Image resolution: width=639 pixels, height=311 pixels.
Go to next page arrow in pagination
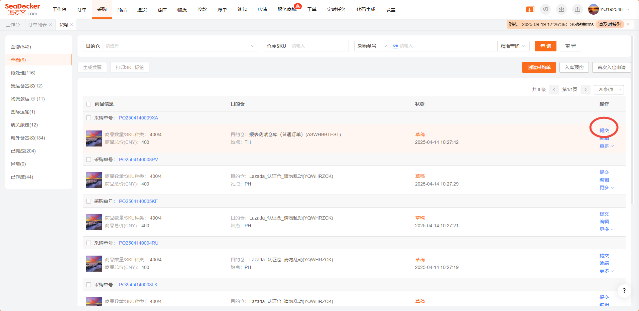(x=586, y=90)
